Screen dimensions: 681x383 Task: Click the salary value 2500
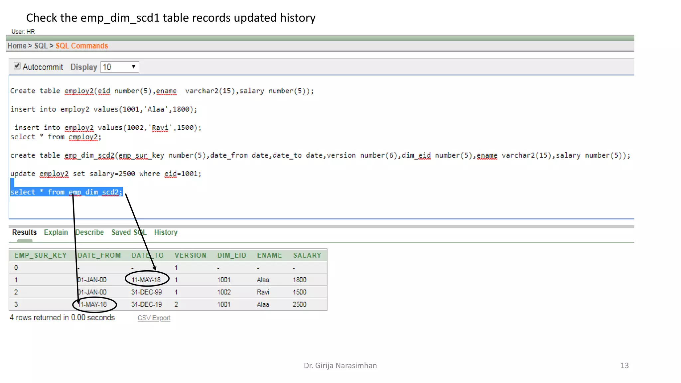coord(300,305)
